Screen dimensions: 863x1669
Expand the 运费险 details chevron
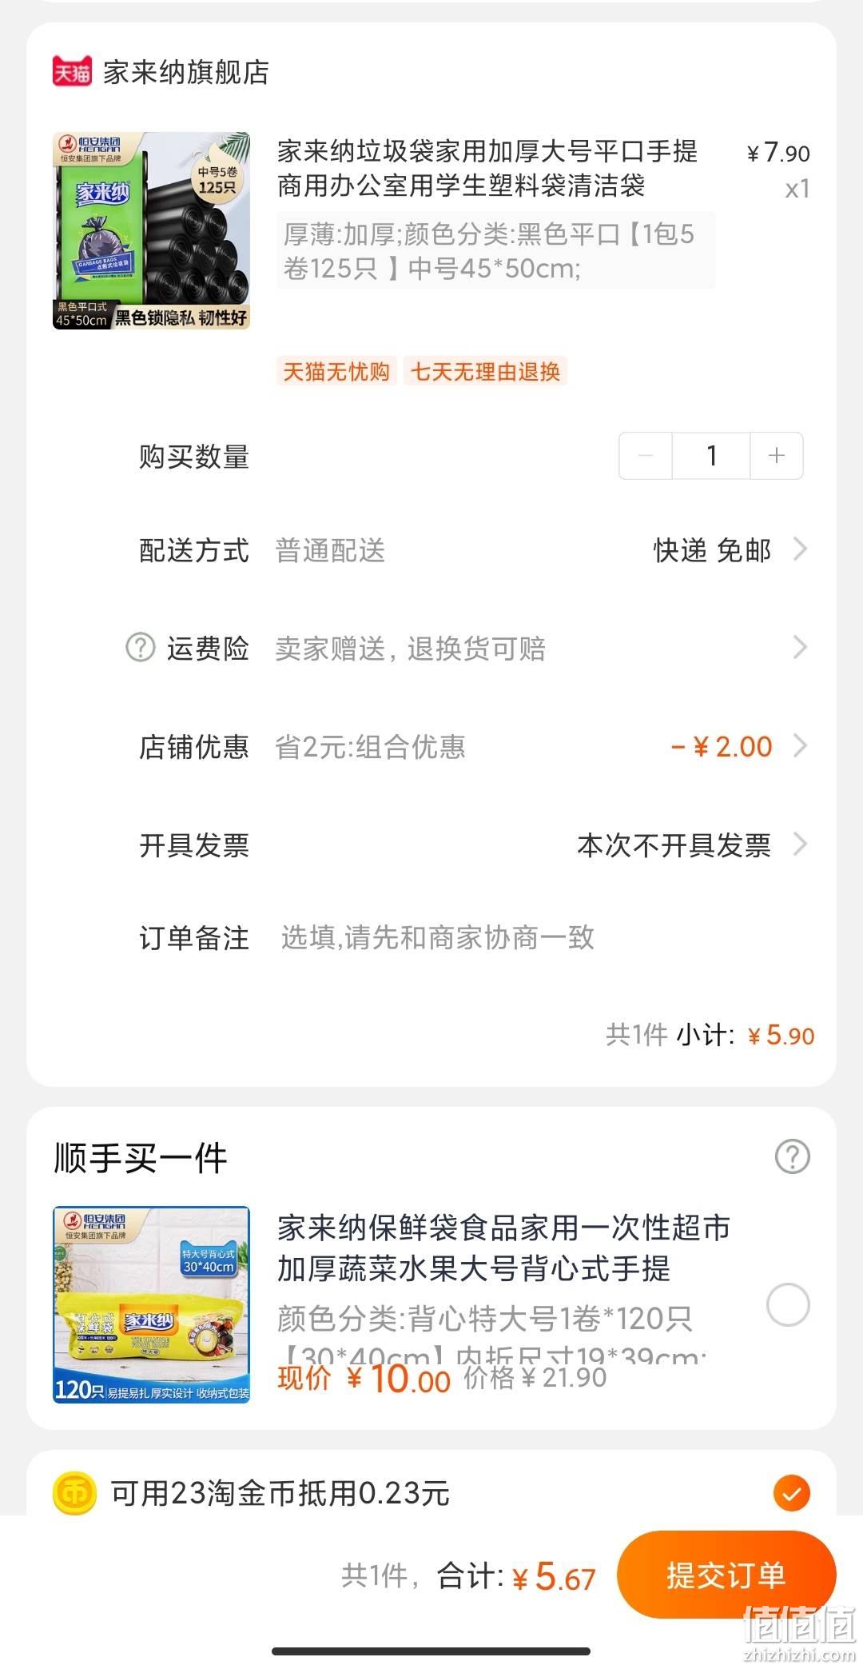tap(800, 647)
